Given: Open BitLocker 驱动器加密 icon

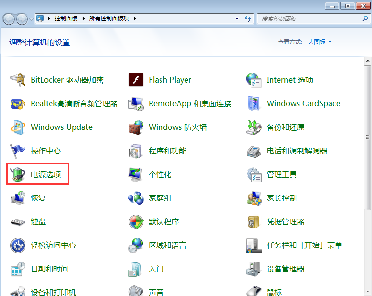Looking at the screenshot, I should tap(18, 80).
